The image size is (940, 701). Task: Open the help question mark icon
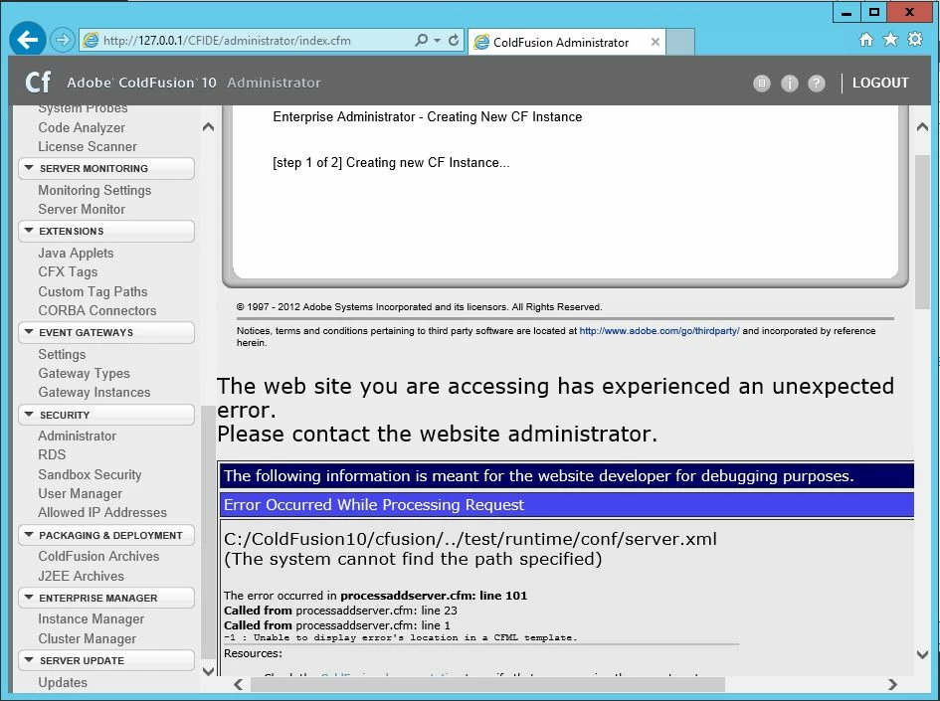click(817, 84)
